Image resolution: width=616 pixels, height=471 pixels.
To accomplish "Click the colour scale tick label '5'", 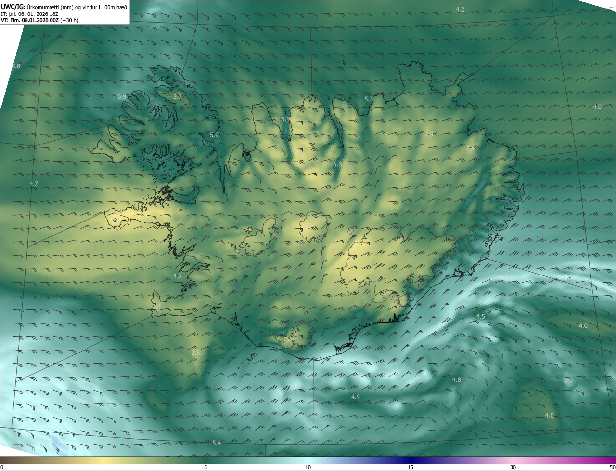I will [x=205, y=467].
